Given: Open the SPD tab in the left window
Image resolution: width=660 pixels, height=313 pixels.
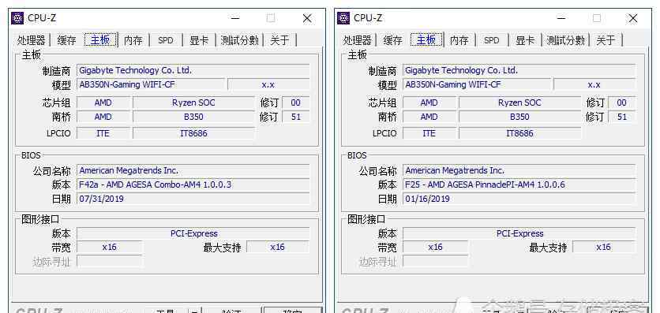Looking at the screenshot, I should 166,40.
